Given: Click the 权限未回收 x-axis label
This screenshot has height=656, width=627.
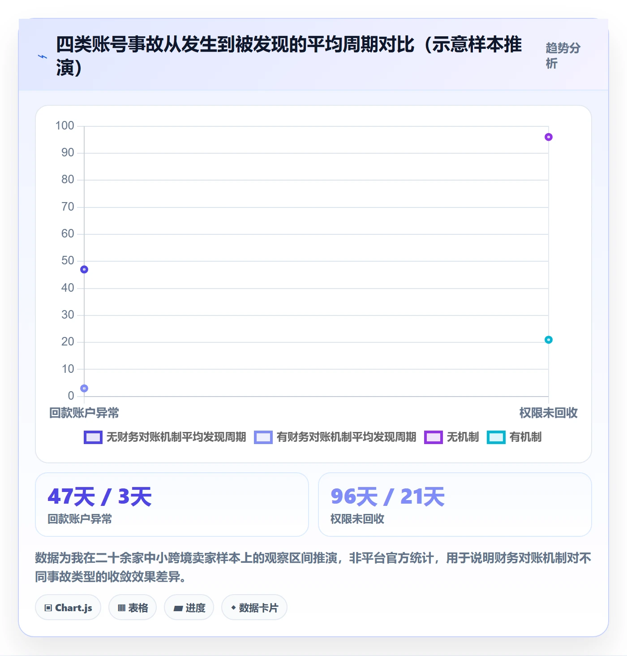Looking at the screenshot, I should (x=549, y=413).
